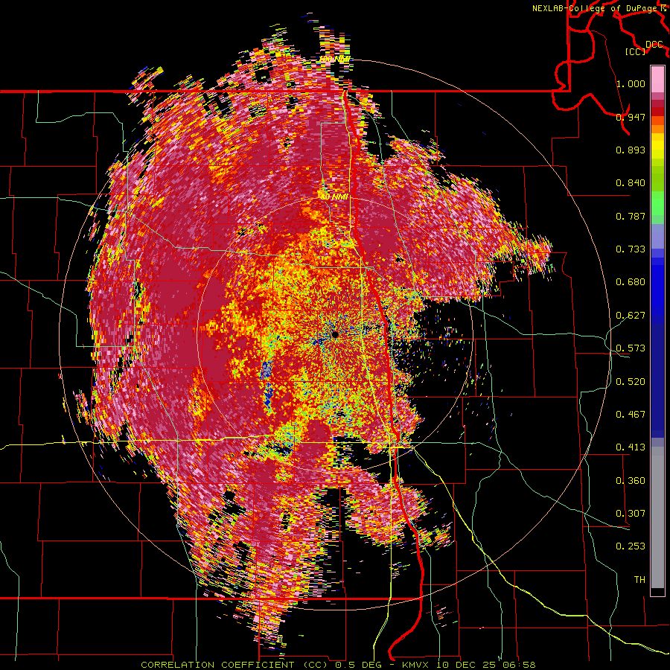Click the 50 NMI range ring label
This screenshot has height=670, width=670.
tap(334, 197)
